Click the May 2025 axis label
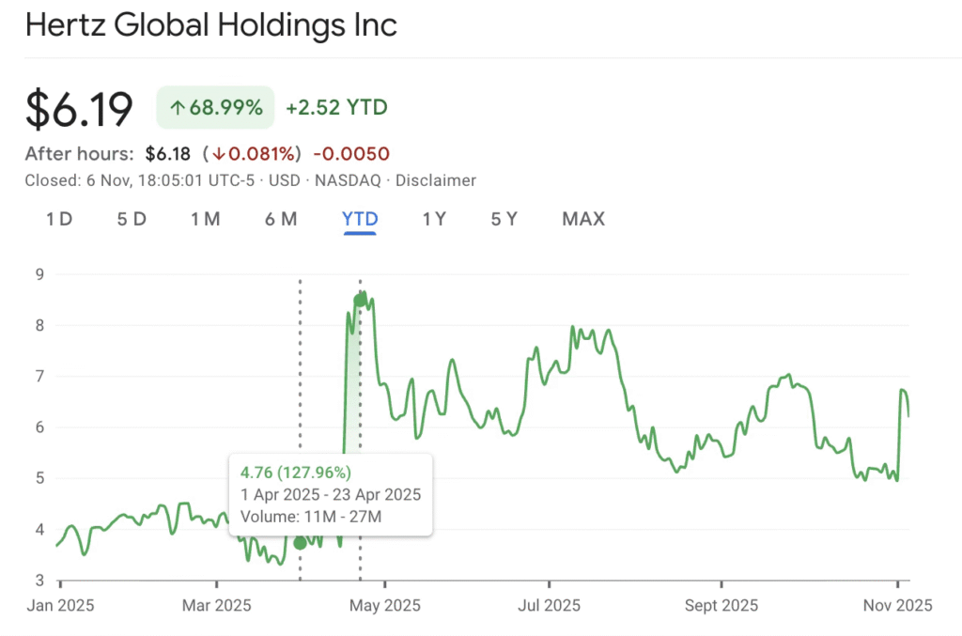This screenshot has height=636, width=962. (x=383, y=606)
